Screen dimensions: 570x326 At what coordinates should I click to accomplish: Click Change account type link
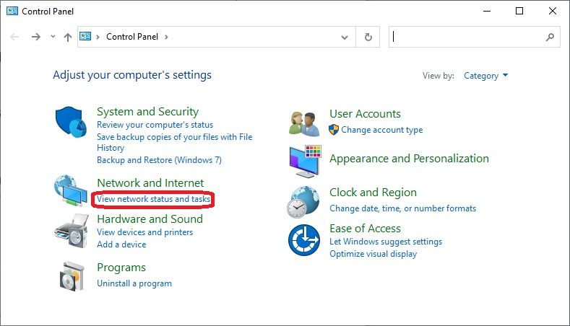click(381, 130)
